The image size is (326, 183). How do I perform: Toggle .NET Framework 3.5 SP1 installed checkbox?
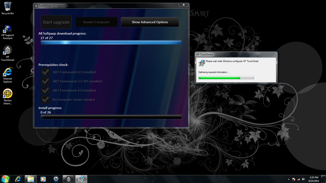45,81
